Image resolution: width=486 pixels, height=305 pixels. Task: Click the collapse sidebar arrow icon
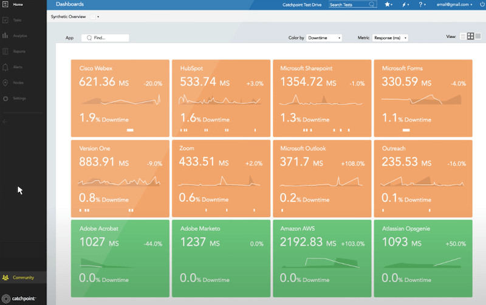5,122
